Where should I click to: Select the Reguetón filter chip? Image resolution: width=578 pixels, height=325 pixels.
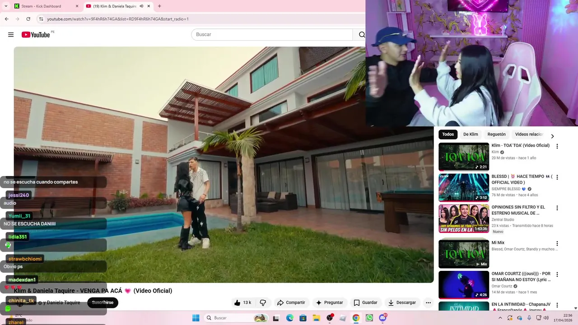coord(496,135)
